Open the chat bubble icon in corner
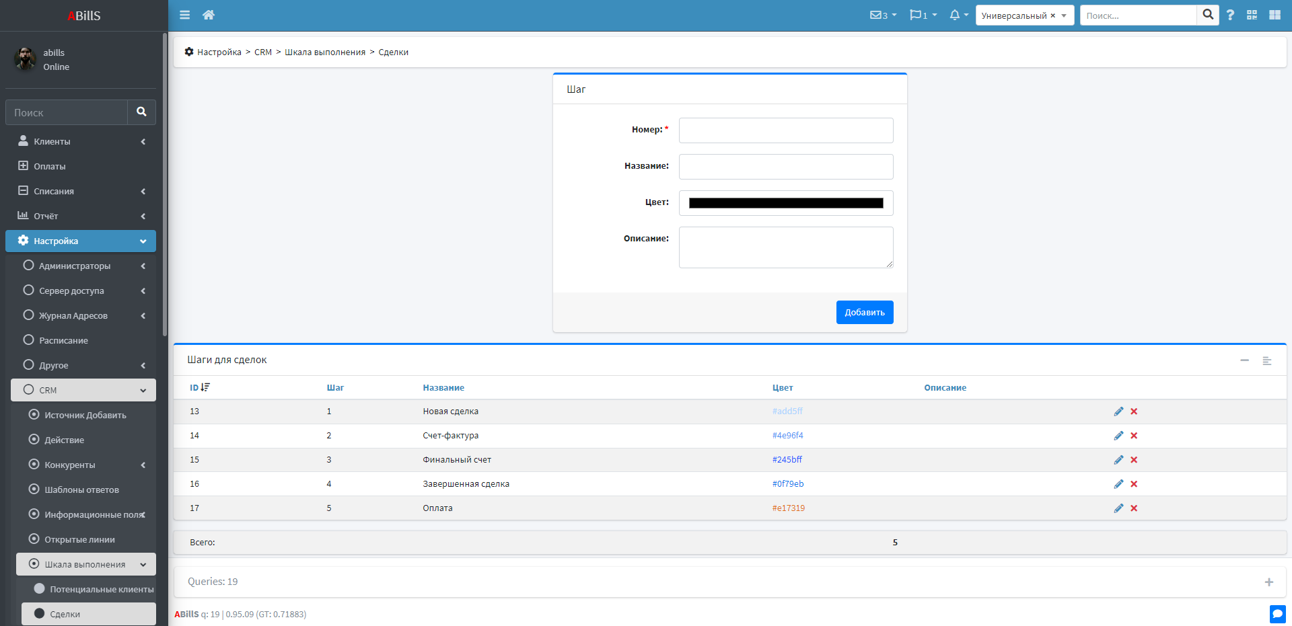 tap(1277, 613)
